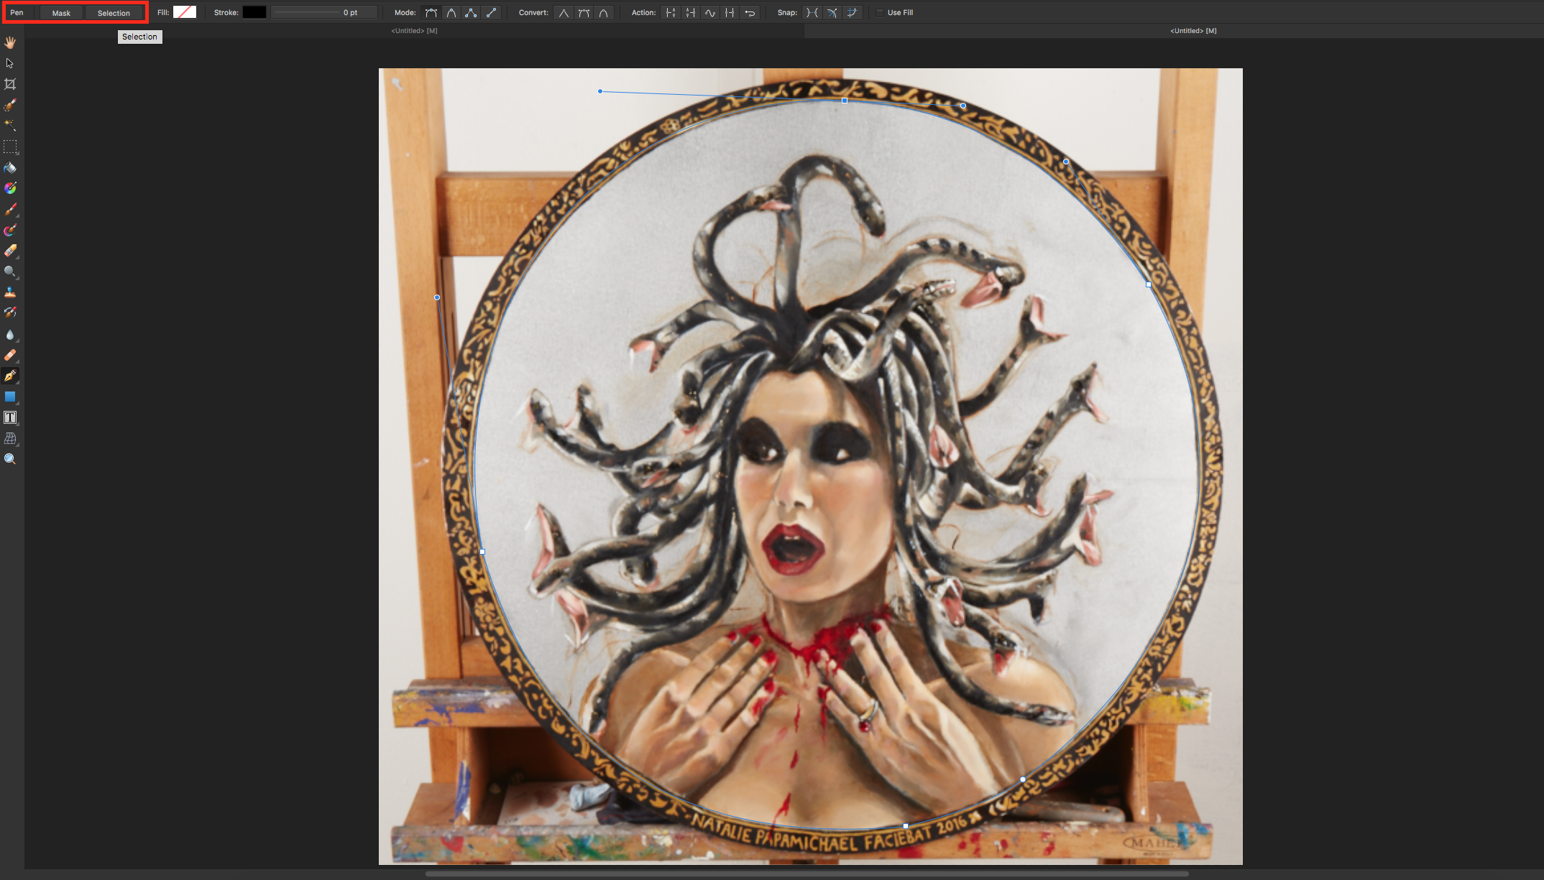1544x880 pixels.
Task: Click the Break Curve action icon
Action: (x=671, y=13)
